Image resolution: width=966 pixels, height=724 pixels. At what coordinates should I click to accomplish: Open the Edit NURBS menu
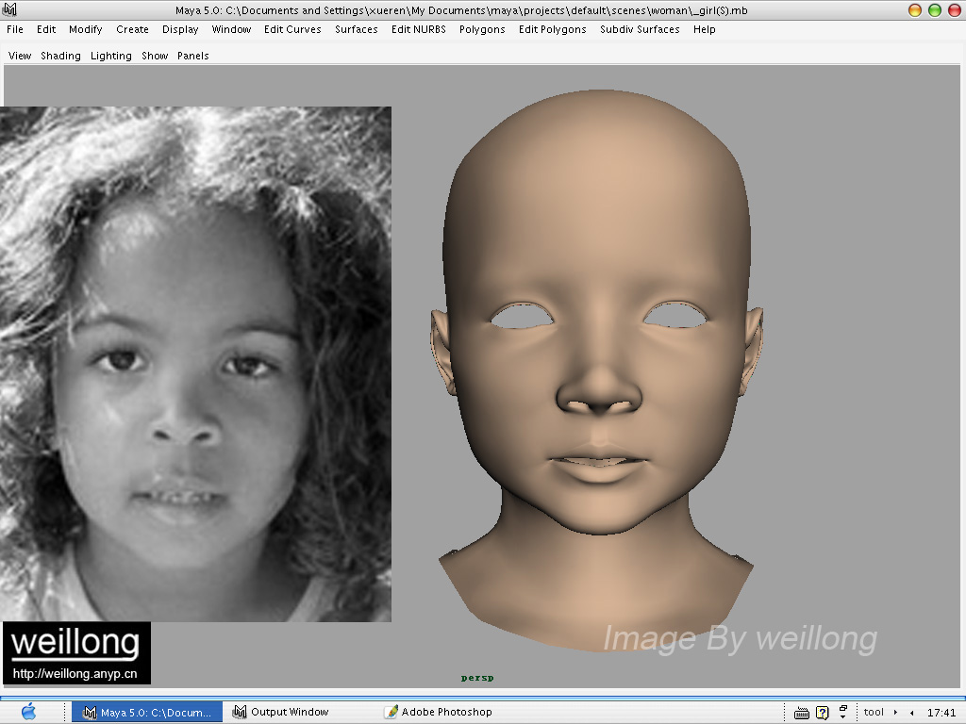pyautogui.click(x=418, y=29)
